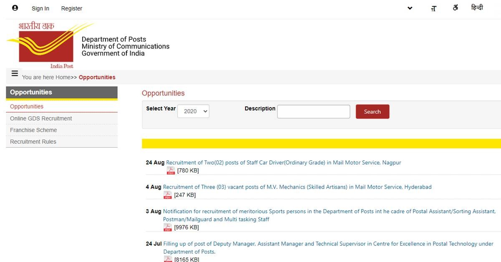Open the 9976 KB PDF icon
This screenshot has height=262, width=501.
[167, 227]
